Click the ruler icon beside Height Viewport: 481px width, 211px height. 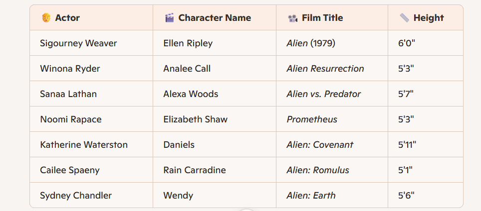coord(404,18)
